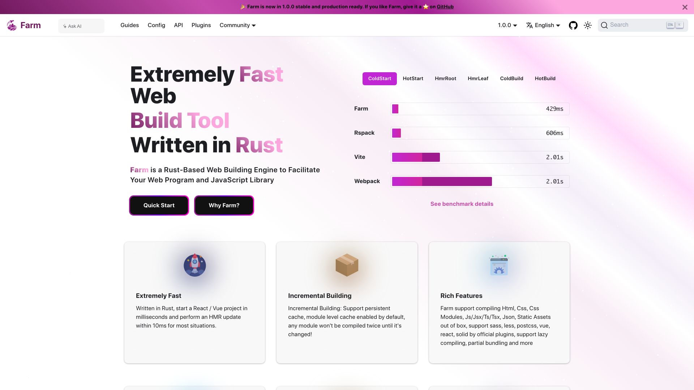Toggle light/dark theme sun icon
The width and height of the screenshot is (694, 390).
point(588,25)
